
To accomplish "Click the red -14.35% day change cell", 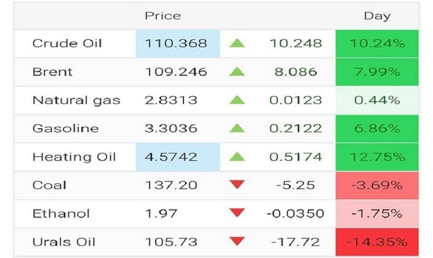I will (377, 242).
